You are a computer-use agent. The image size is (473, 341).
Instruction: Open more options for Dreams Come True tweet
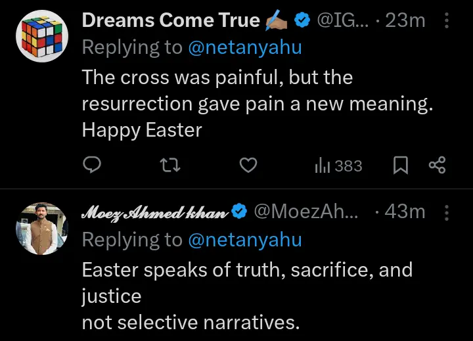[447, 21]
